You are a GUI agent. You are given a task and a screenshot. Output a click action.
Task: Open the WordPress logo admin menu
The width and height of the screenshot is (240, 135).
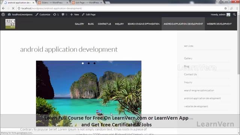[x=3, y=15]
